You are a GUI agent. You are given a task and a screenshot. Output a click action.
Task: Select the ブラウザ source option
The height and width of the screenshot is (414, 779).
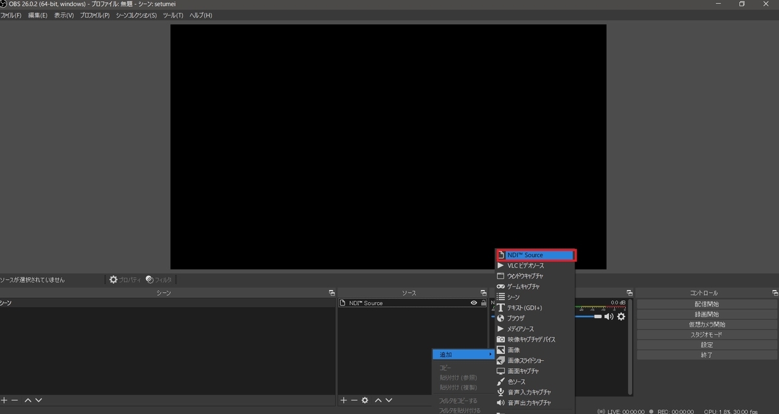pyautogui.click(x=534, y=318)
